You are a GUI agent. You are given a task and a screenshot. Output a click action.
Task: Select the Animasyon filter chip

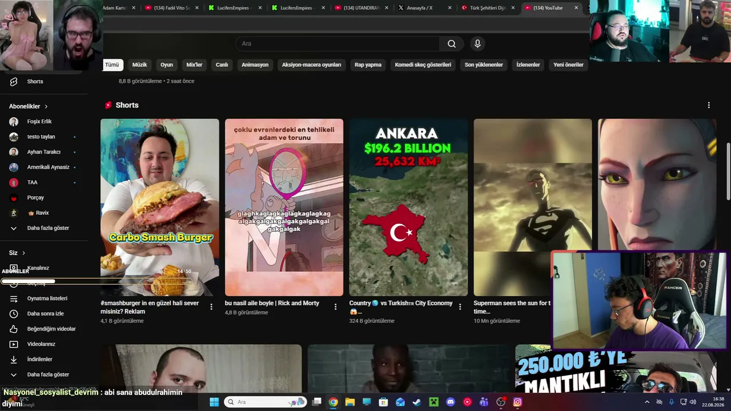pyautogui.click(x=255, y=65)
